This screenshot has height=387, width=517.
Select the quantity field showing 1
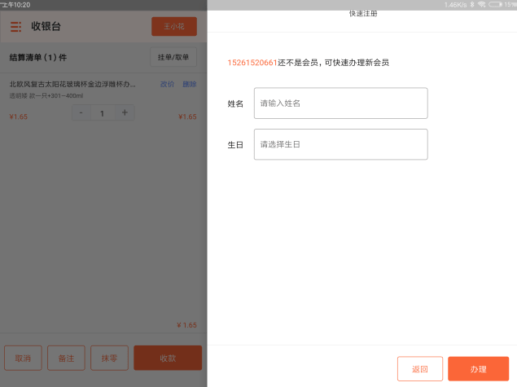(103, 113)
